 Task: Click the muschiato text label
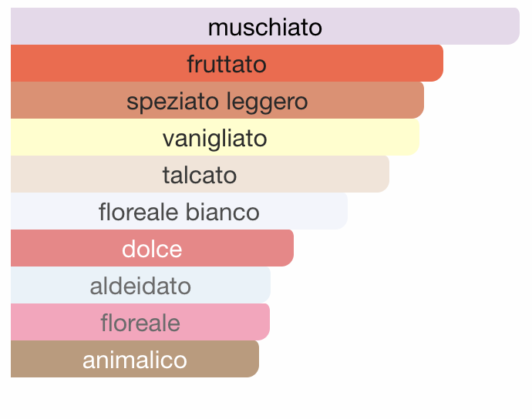(265, 27)
